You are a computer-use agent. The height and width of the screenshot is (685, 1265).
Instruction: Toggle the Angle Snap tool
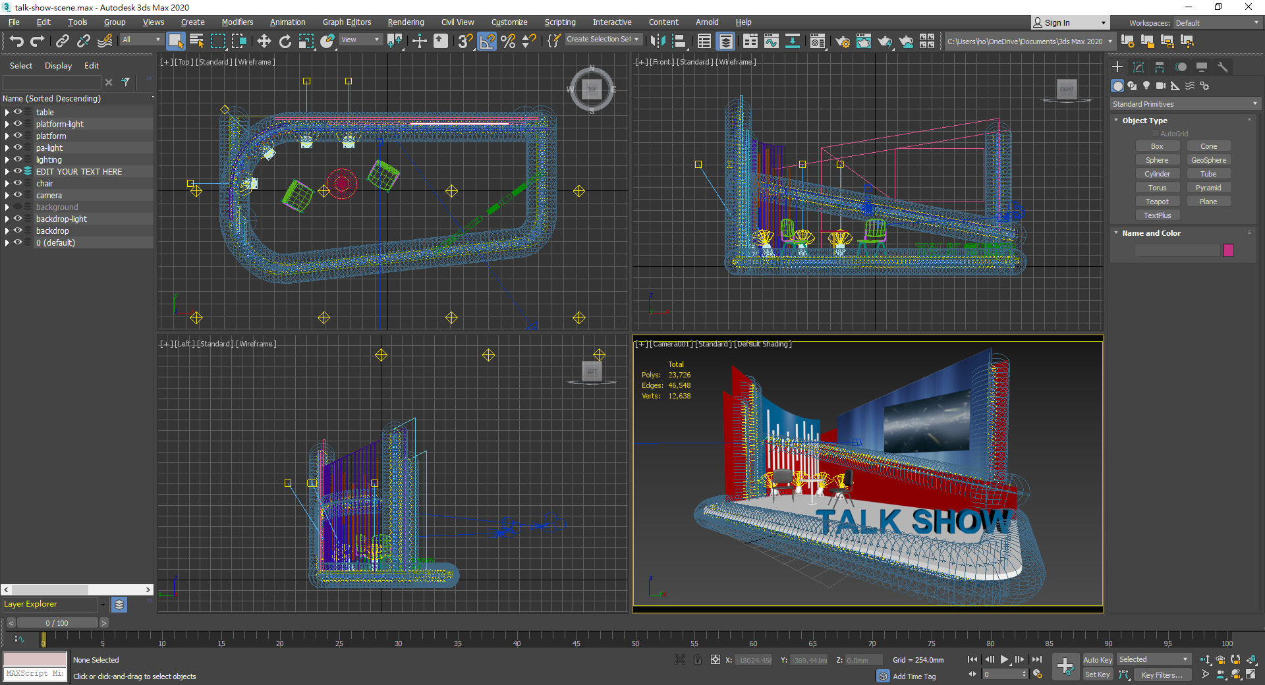coord(487,41)
